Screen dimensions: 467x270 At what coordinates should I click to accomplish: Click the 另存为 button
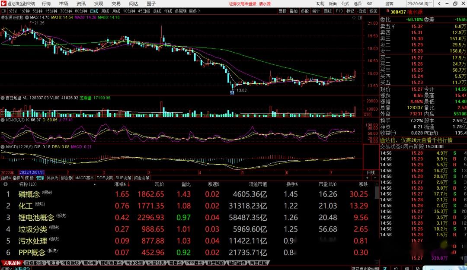tap(52, 178)
